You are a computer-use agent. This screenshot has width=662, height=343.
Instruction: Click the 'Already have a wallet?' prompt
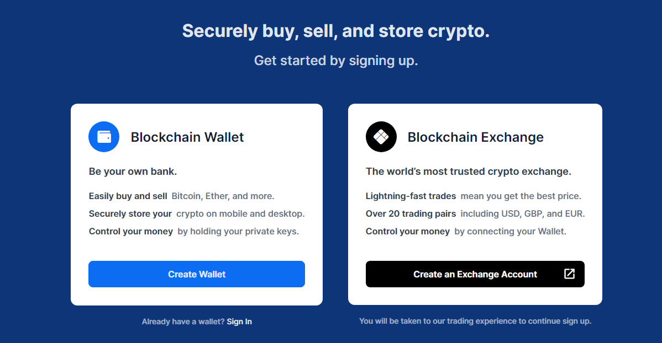click(184, 321)
